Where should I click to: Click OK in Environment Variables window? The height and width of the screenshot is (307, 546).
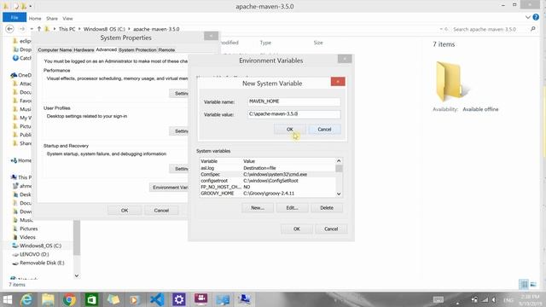(296, 229)
